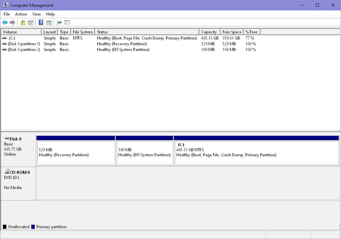The height and width of the screenshot is (239, 341).
Task: Click the gray Forward arrow
Action: (x=12, y=22)
